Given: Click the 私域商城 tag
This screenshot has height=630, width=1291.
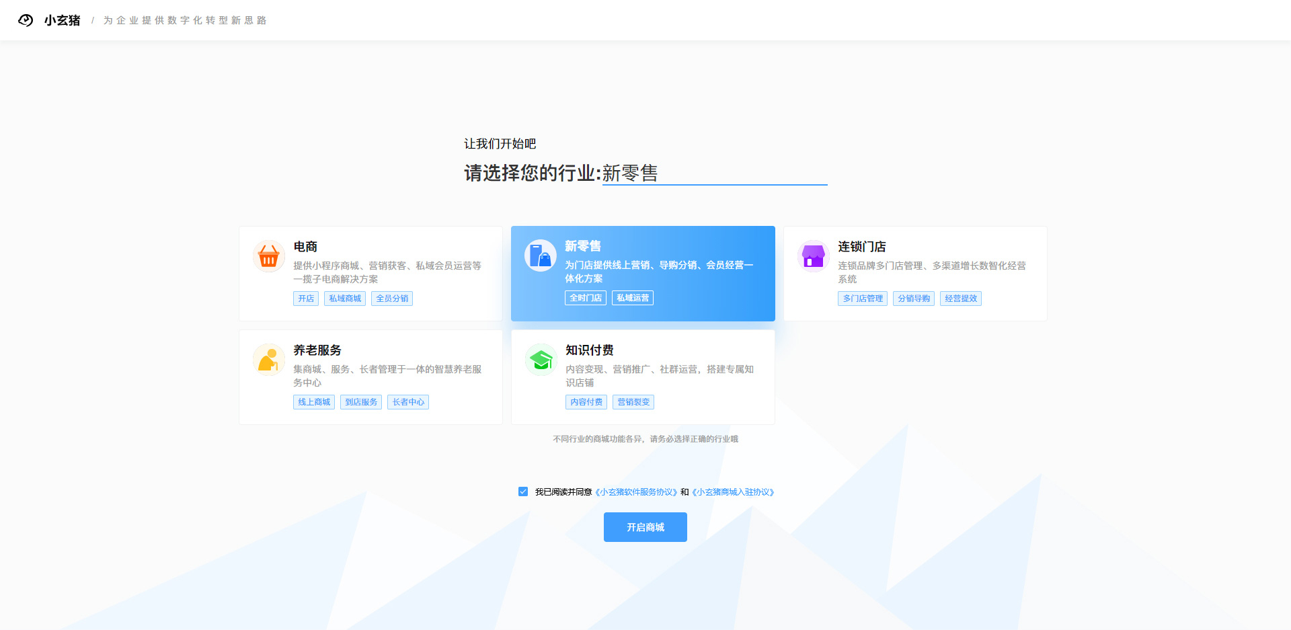Looking at the screenshot, I should click(345, 299).
